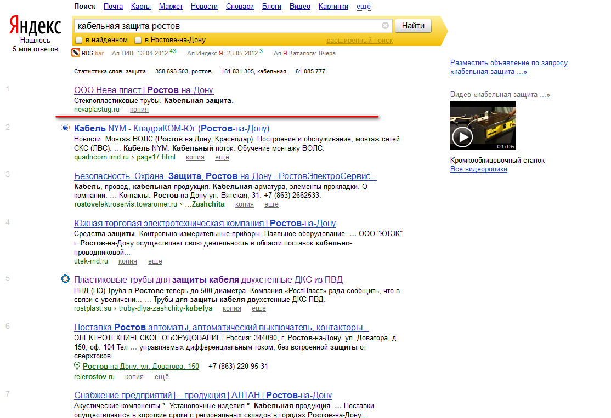Click the favicon next to Кабель NYM result
This screenshot has width=611, height=418.
[x=65, y=128]
